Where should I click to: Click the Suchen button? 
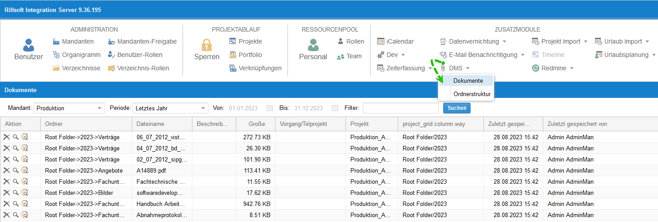[x=457, y=108]
